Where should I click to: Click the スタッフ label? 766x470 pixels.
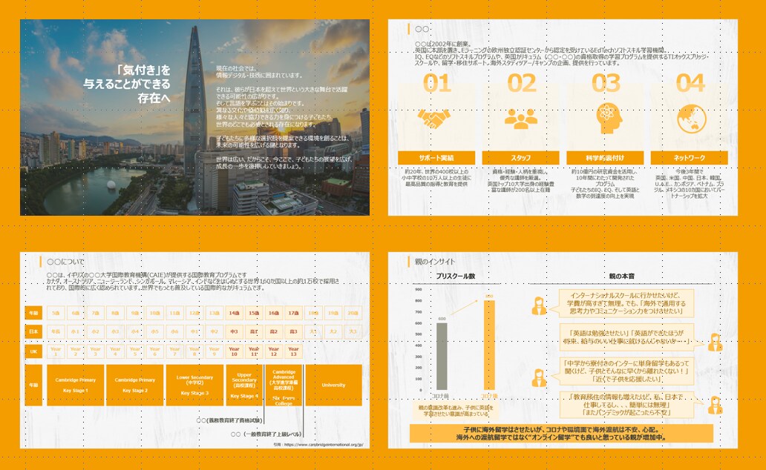coord(521,158)
